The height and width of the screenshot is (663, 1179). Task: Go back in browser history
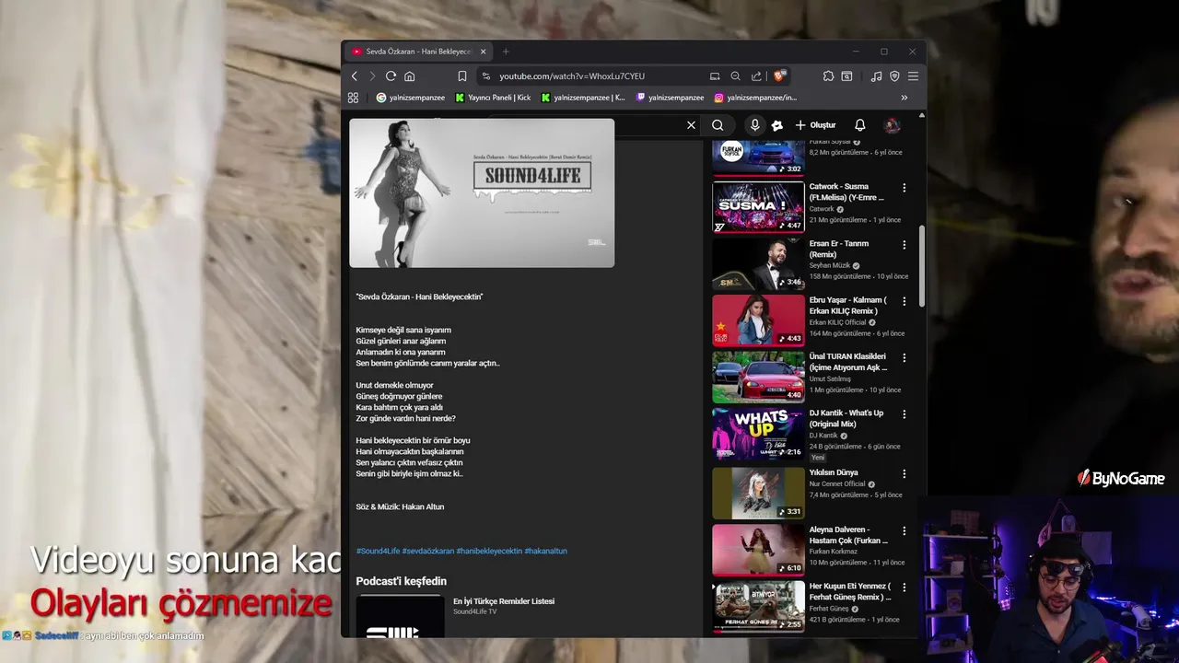[x=355, y=76]
